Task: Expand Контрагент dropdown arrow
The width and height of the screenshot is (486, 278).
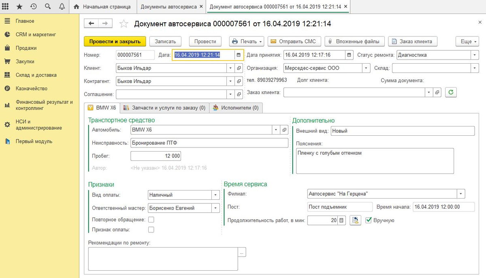Action: tap(230, 81)
